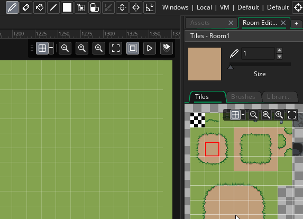The height and width of the screenshot is (219, 303).
Task: Choose the tile selection tool
Action: click(81, 7)
